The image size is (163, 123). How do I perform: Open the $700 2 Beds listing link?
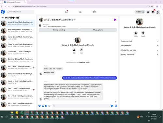54,26
